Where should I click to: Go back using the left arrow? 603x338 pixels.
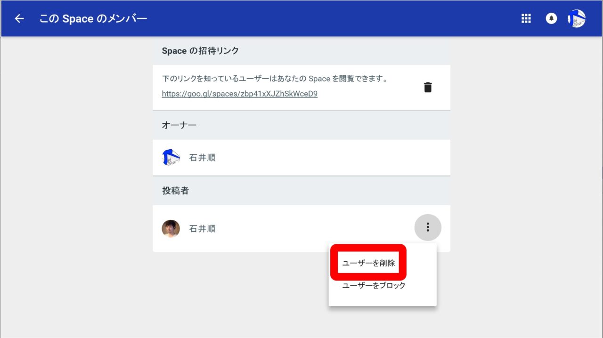(19, 19)
